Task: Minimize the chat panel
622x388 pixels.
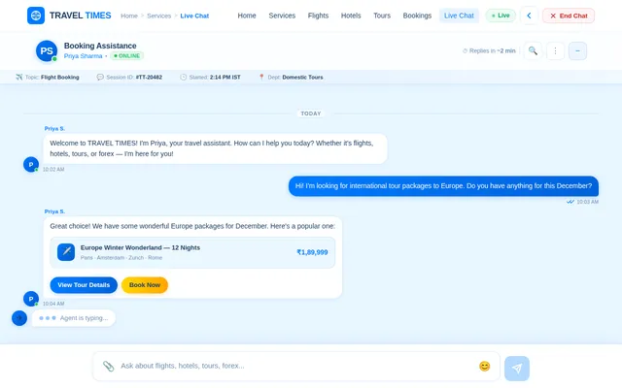Action: coord(577,50)
